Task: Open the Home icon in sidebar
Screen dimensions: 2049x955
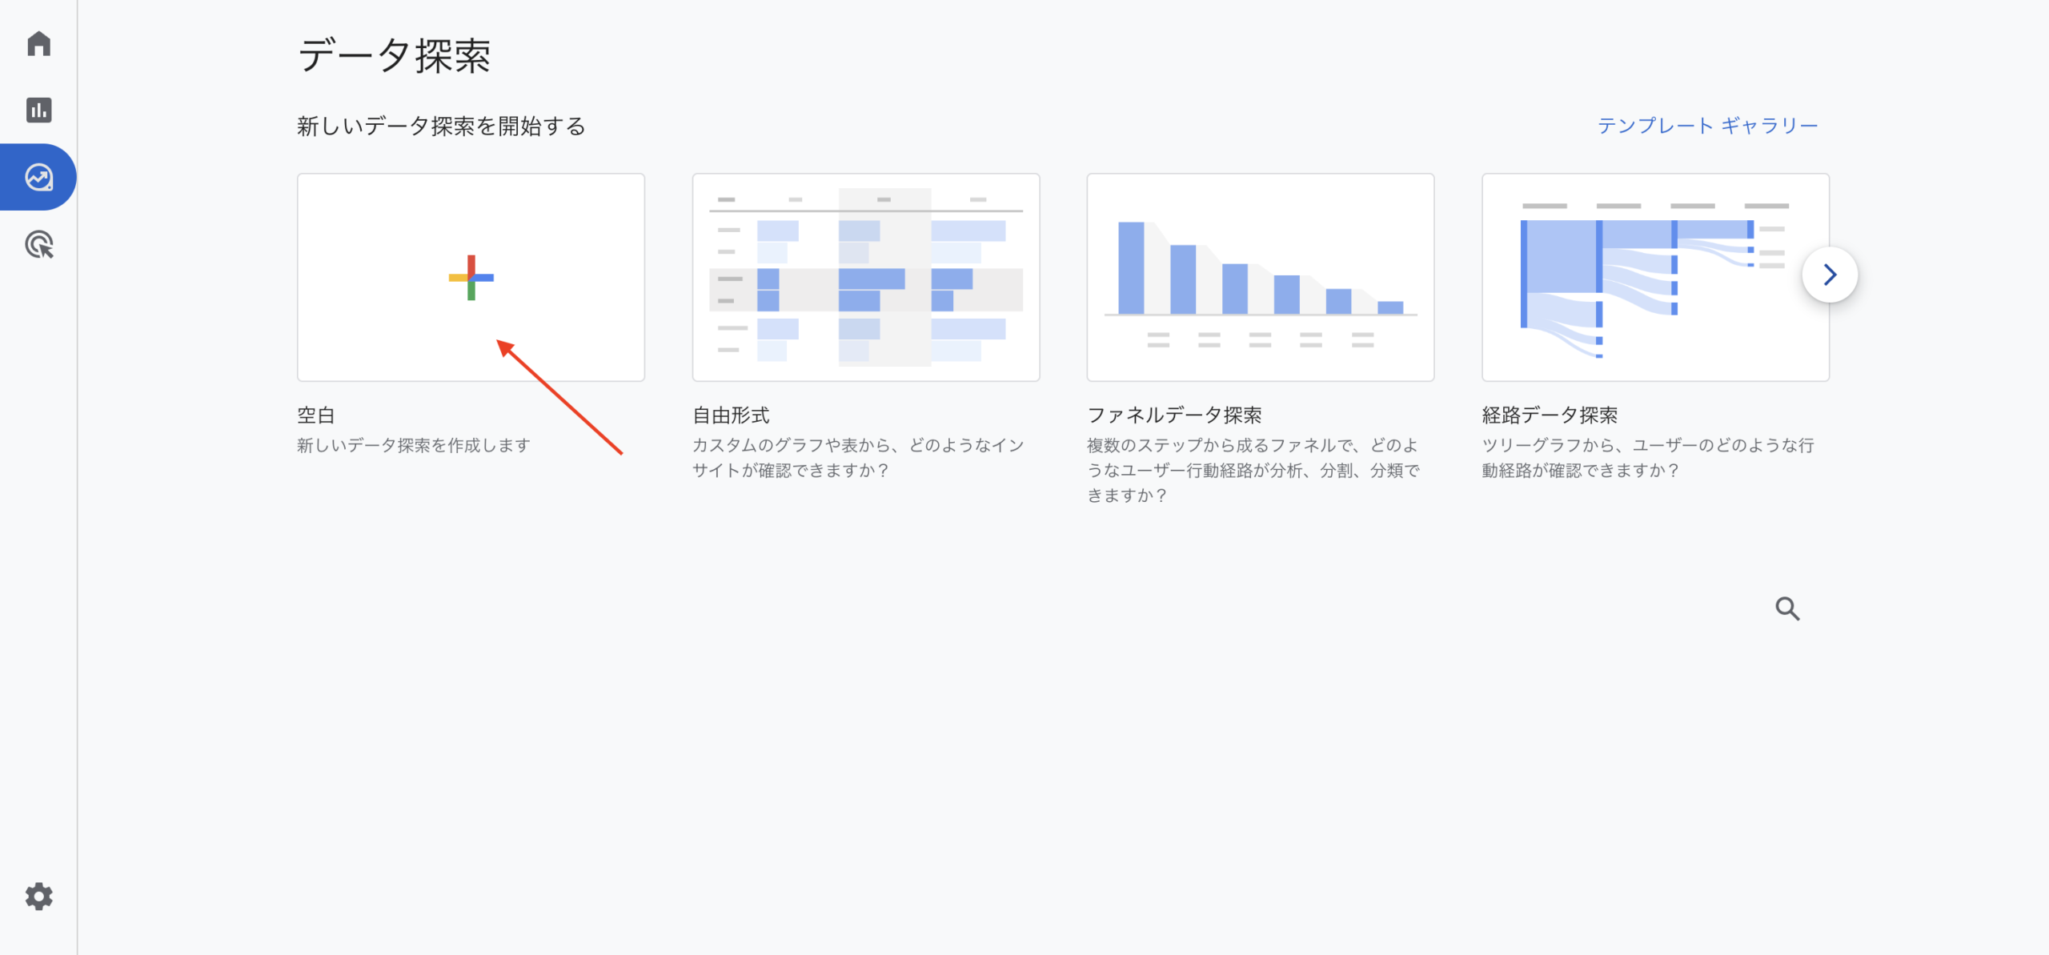Action: coord(38,43)
